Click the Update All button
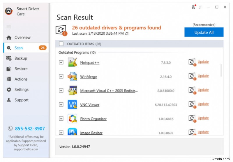 (x=204, y=32)
